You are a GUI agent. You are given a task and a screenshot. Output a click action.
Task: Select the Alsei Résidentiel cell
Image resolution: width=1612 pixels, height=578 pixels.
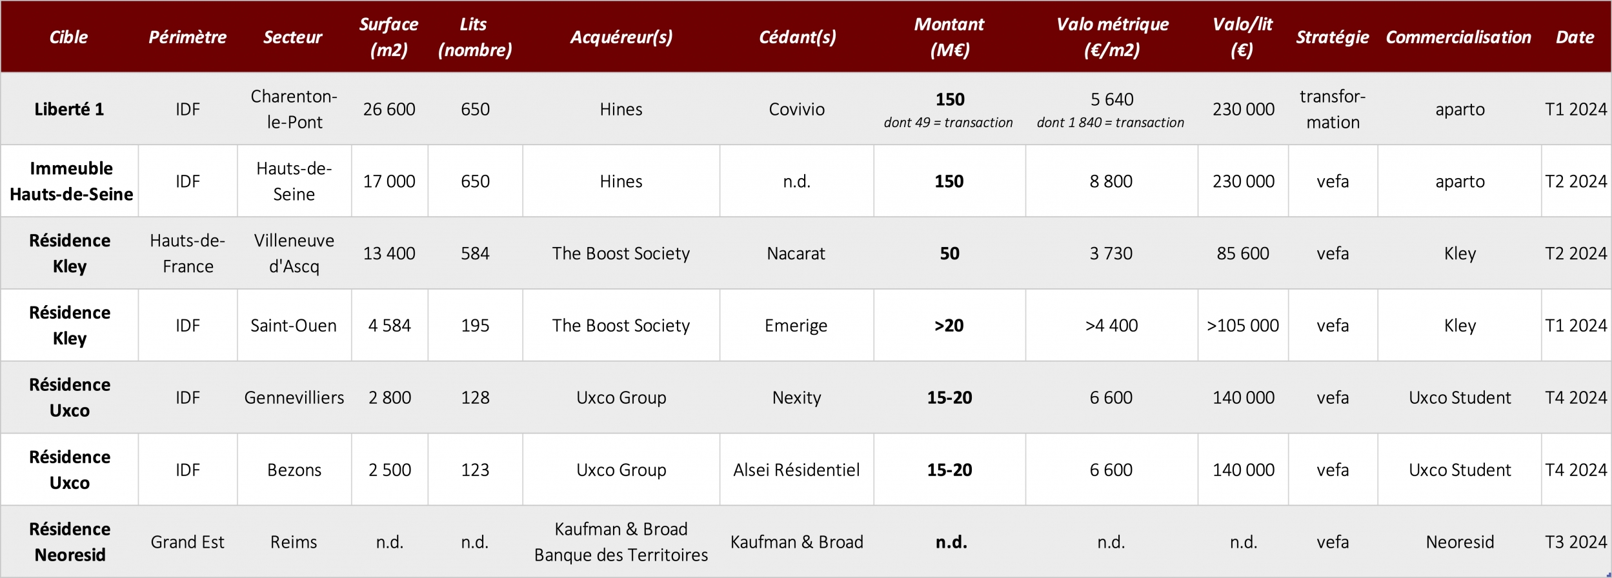[x=796, y=470]
